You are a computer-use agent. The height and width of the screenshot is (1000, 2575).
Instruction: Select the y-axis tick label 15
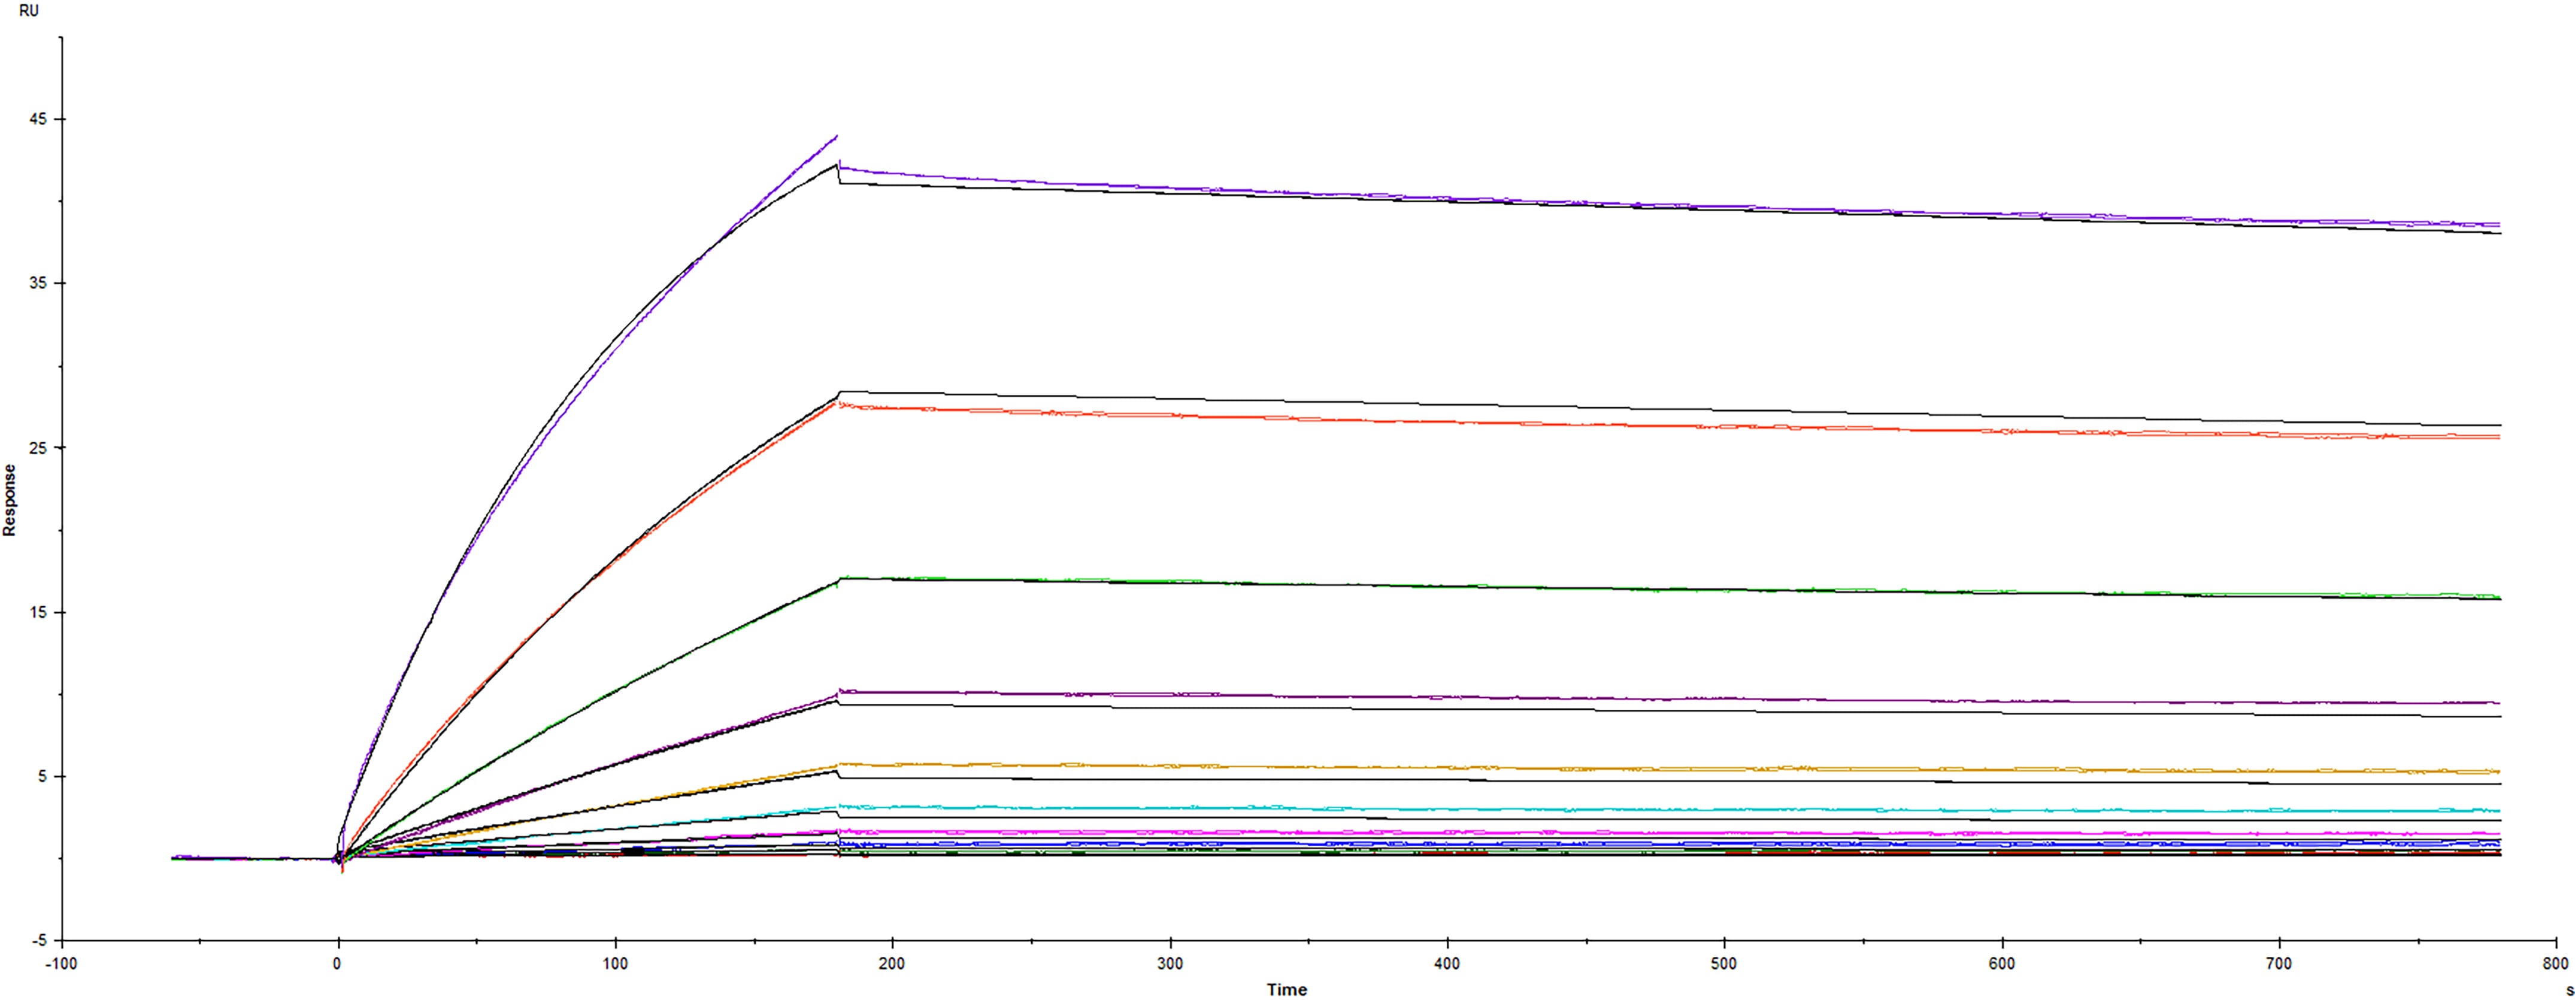[x=38, y=612]
